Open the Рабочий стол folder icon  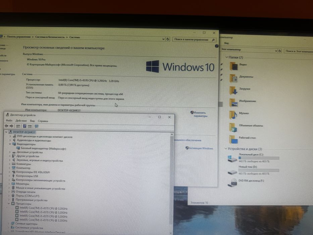[233, 139]
